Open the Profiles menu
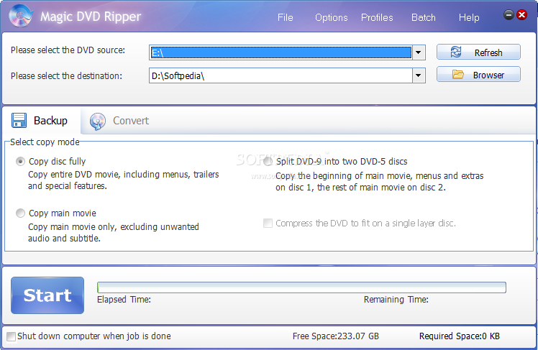Image resolution: width=538 pixels, height=350 pixels. coord(377,17)
